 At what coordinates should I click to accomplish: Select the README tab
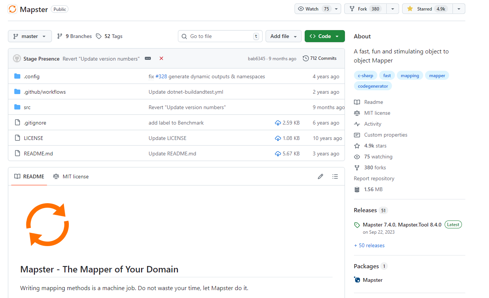click(29, 176)
